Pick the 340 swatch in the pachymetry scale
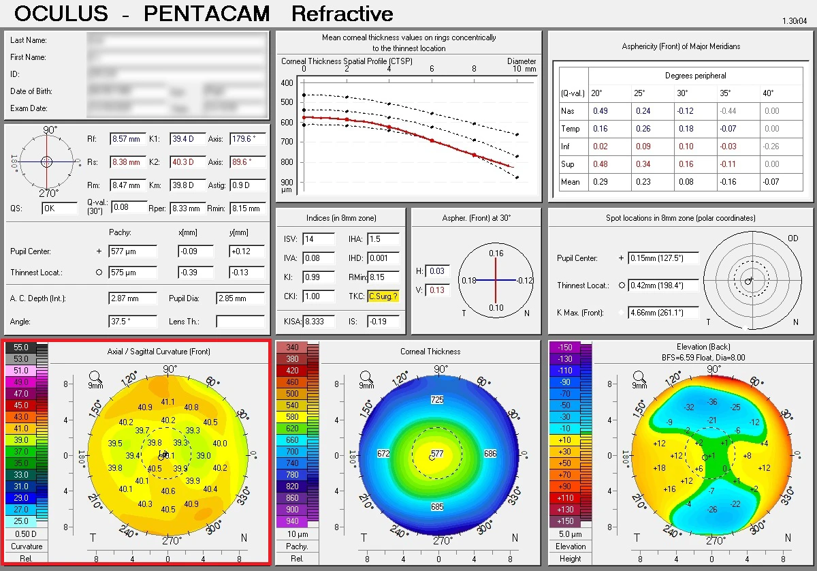Viewport: 817px width, 571px height. point(292,348)
